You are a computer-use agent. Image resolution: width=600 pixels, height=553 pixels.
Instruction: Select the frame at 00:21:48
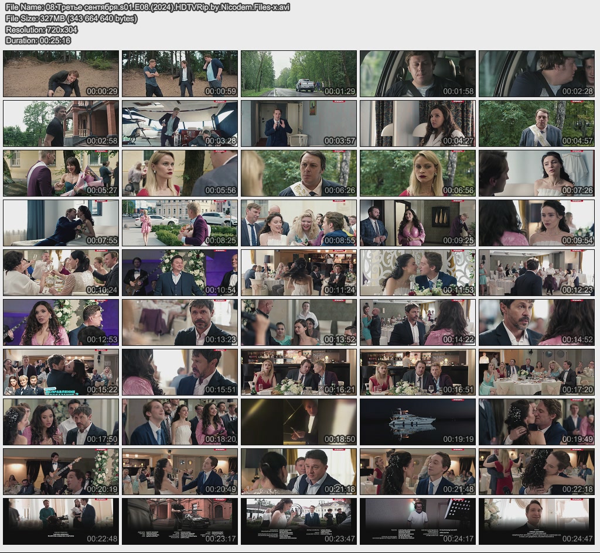[418, 472]
